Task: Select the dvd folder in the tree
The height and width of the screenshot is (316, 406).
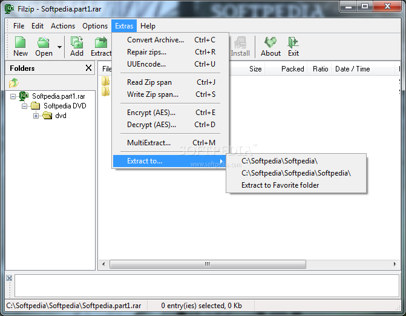Action: (61, 116)
